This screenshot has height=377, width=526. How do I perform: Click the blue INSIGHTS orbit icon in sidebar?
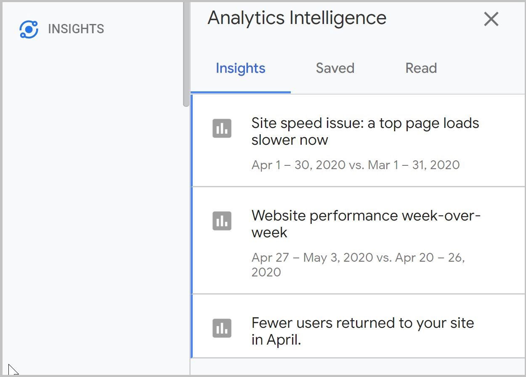coord(29,29)
